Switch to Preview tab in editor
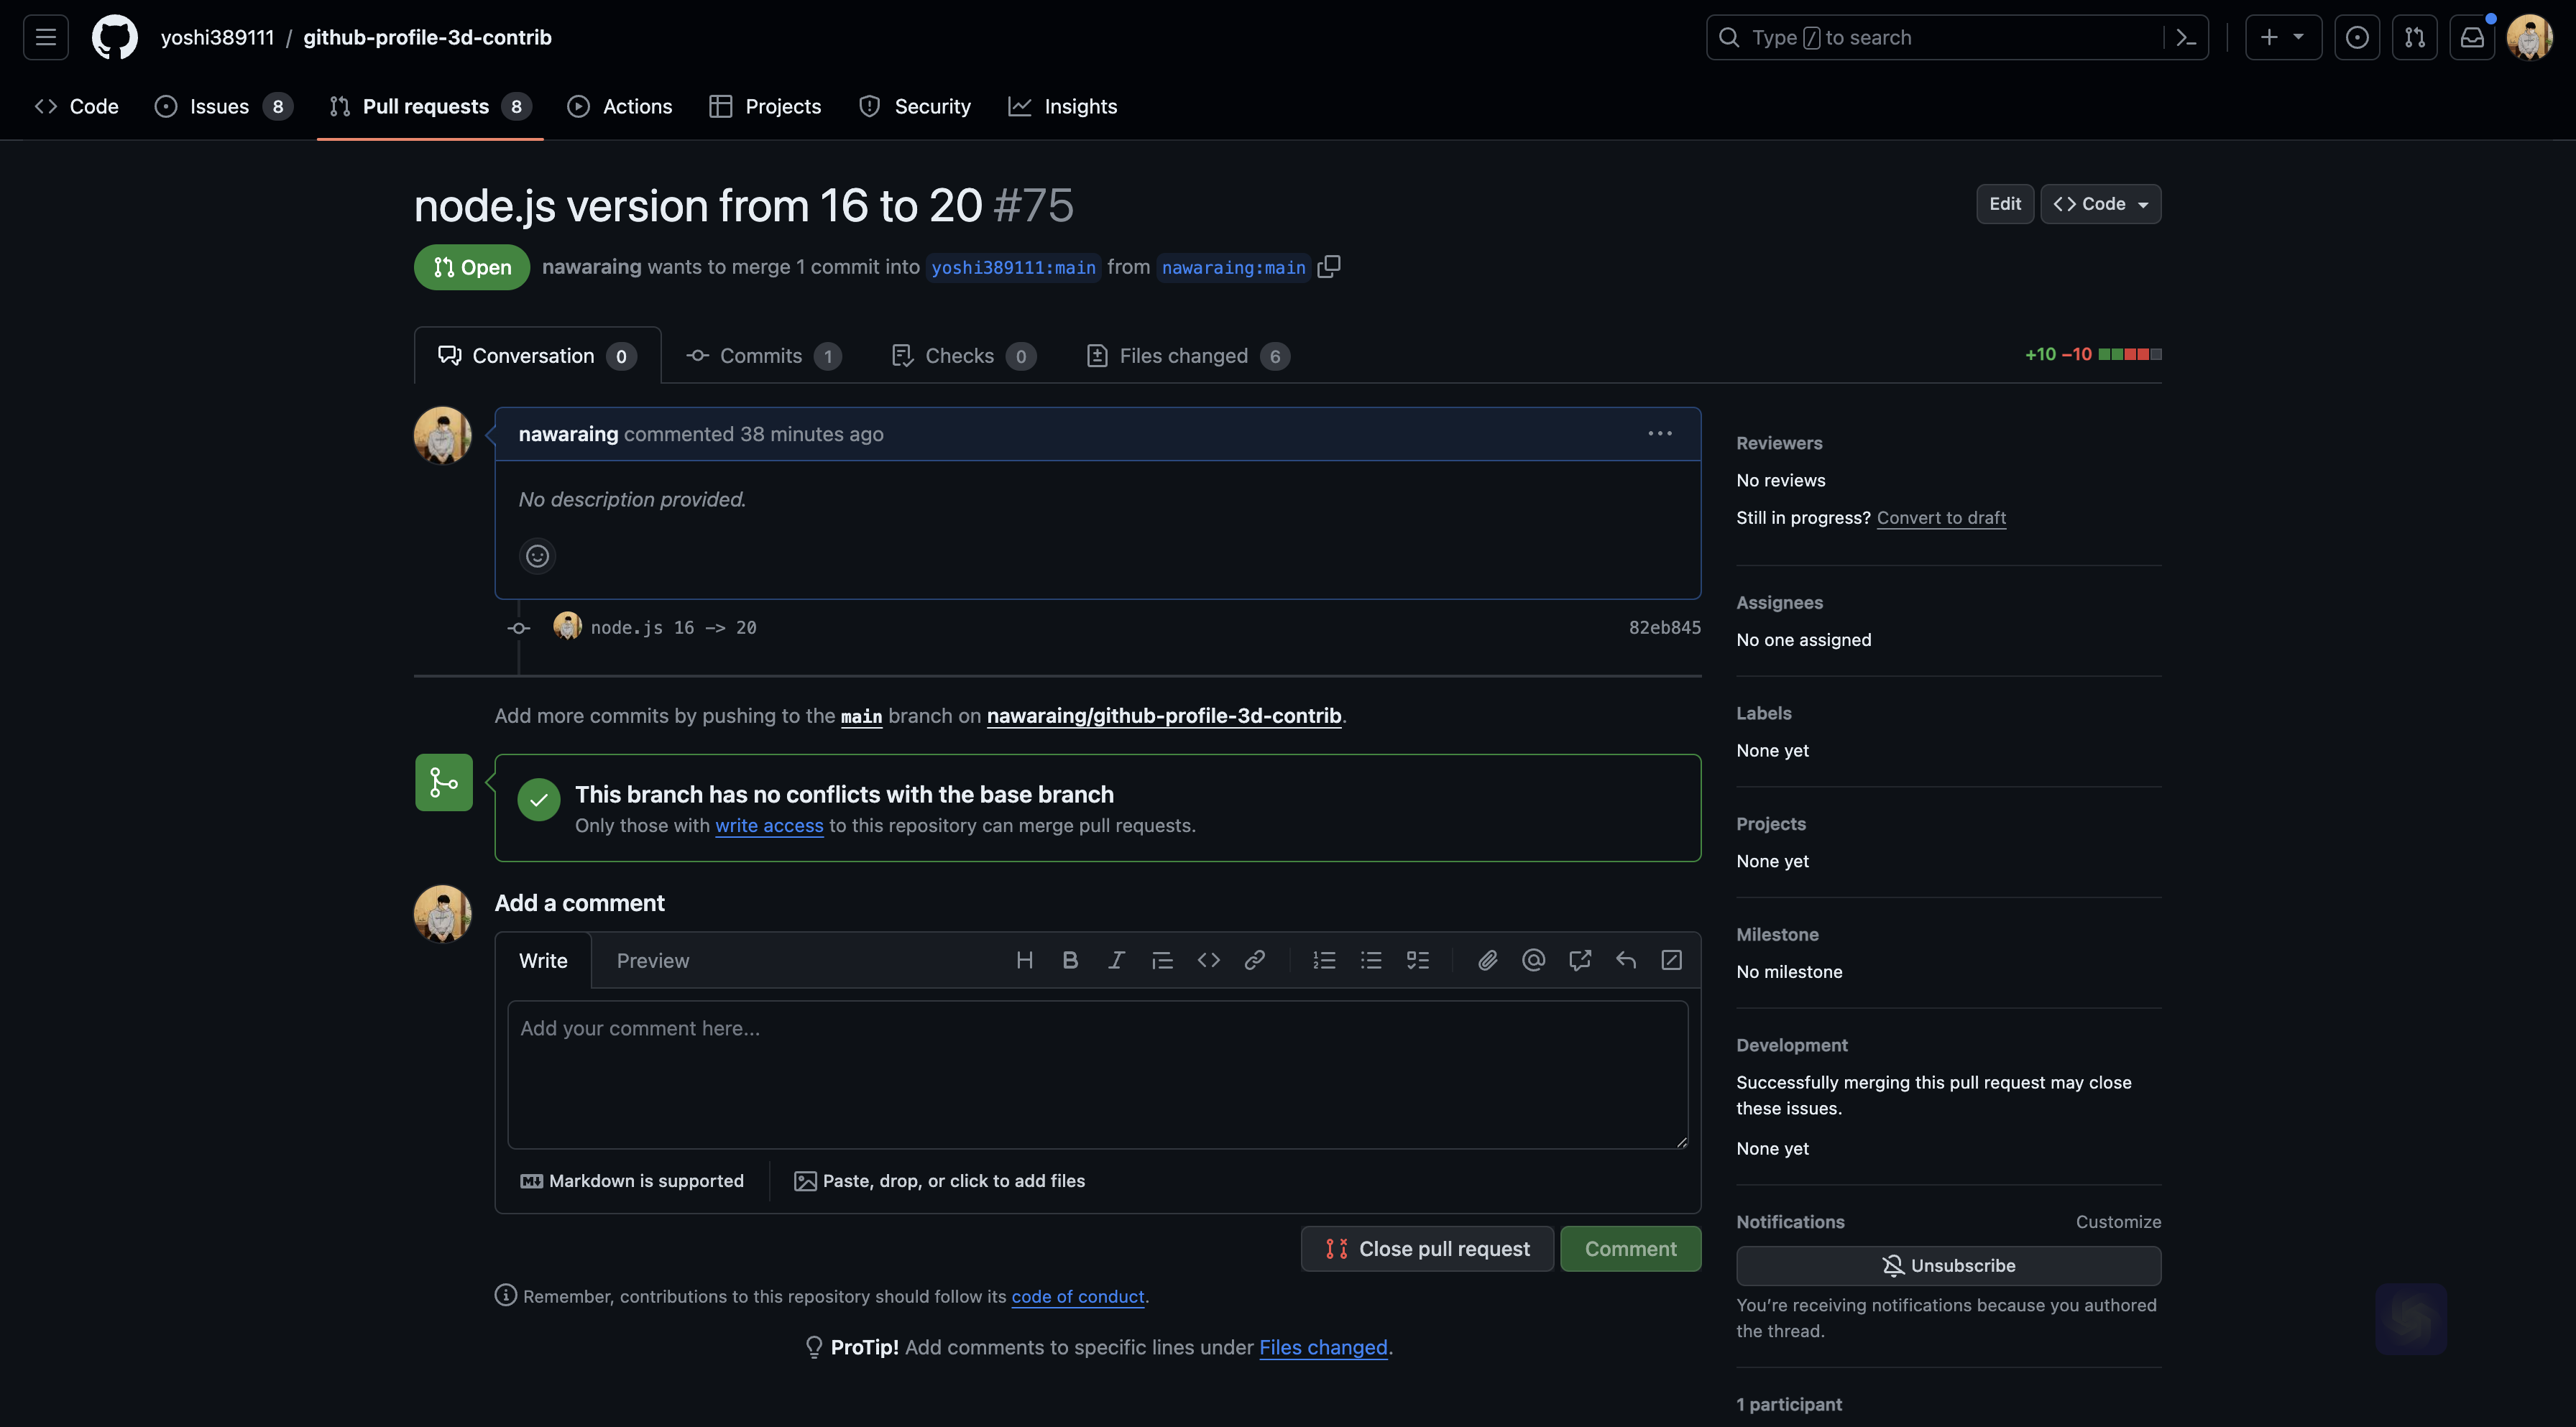The height and width of the screenshot is (1427, 2576). pos(652,960)
